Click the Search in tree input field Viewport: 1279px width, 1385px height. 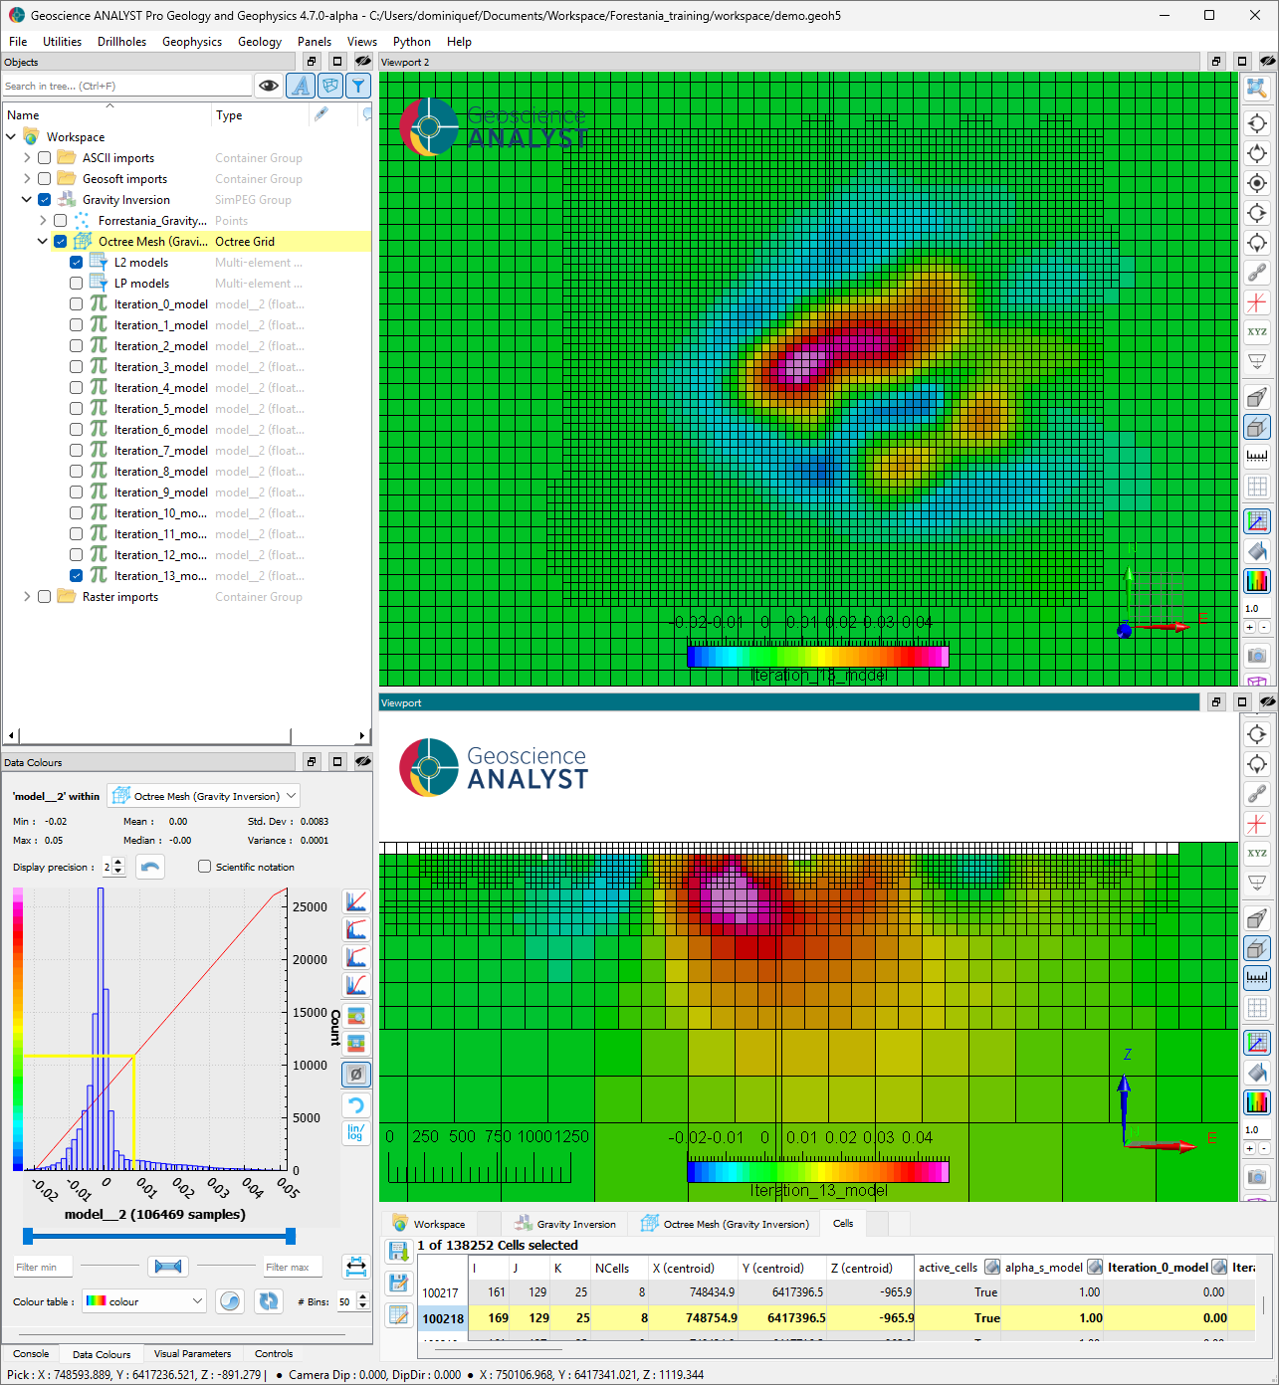tap(125, 87)
